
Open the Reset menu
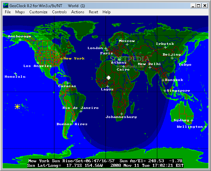(93, 12)
